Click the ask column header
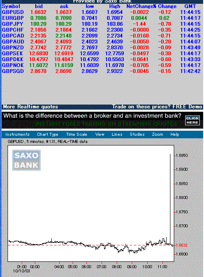 tap(64, 6)
